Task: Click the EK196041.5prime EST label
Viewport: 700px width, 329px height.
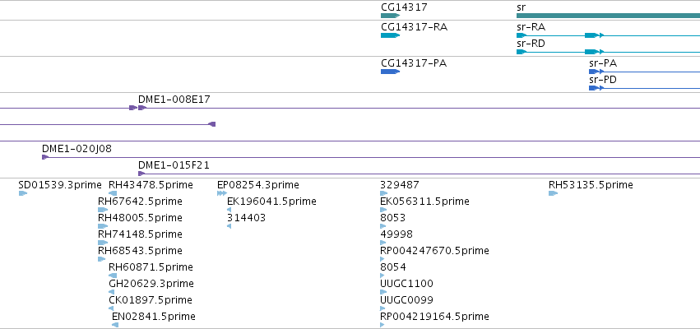Action: coord(271,202)
